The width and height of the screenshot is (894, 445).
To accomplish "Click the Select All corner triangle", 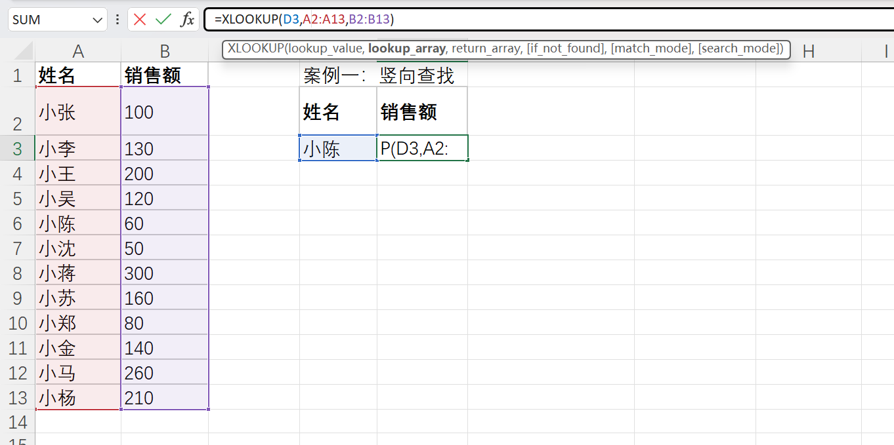I will click(23, 52).
